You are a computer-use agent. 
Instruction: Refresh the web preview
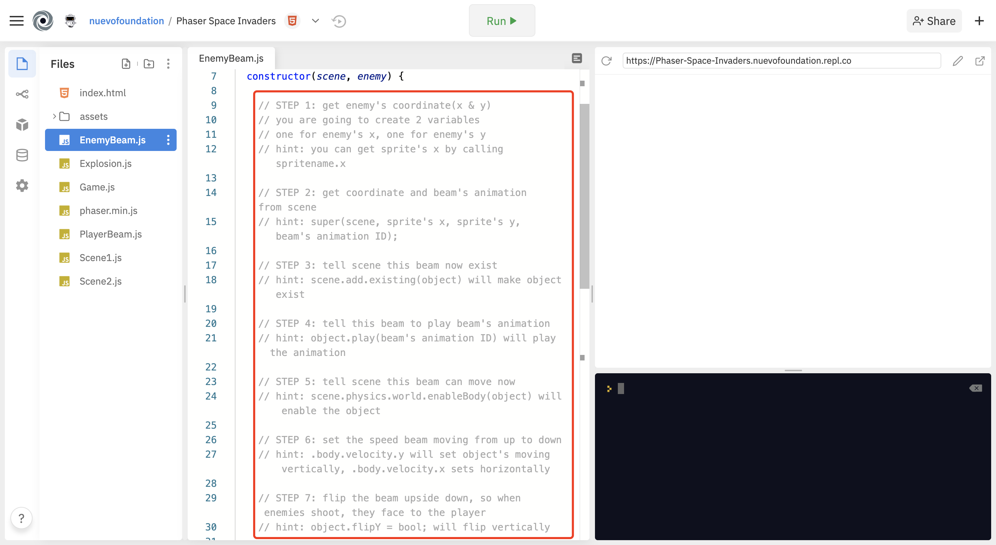(606, 61)
